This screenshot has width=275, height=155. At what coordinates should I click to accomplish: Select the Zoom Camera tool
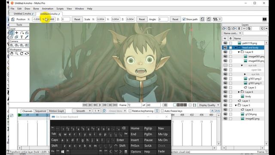pyautogui.click(x=17, y=45)
